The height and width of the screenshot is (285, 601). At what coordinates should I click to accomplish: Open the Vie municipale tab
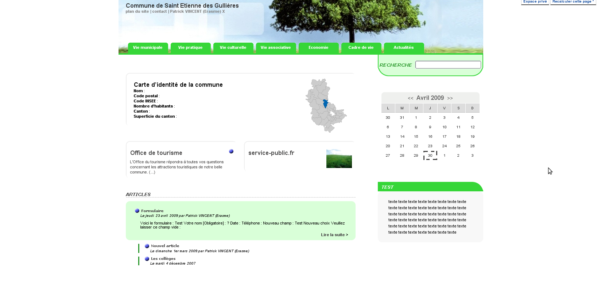(x=148, y=48)
